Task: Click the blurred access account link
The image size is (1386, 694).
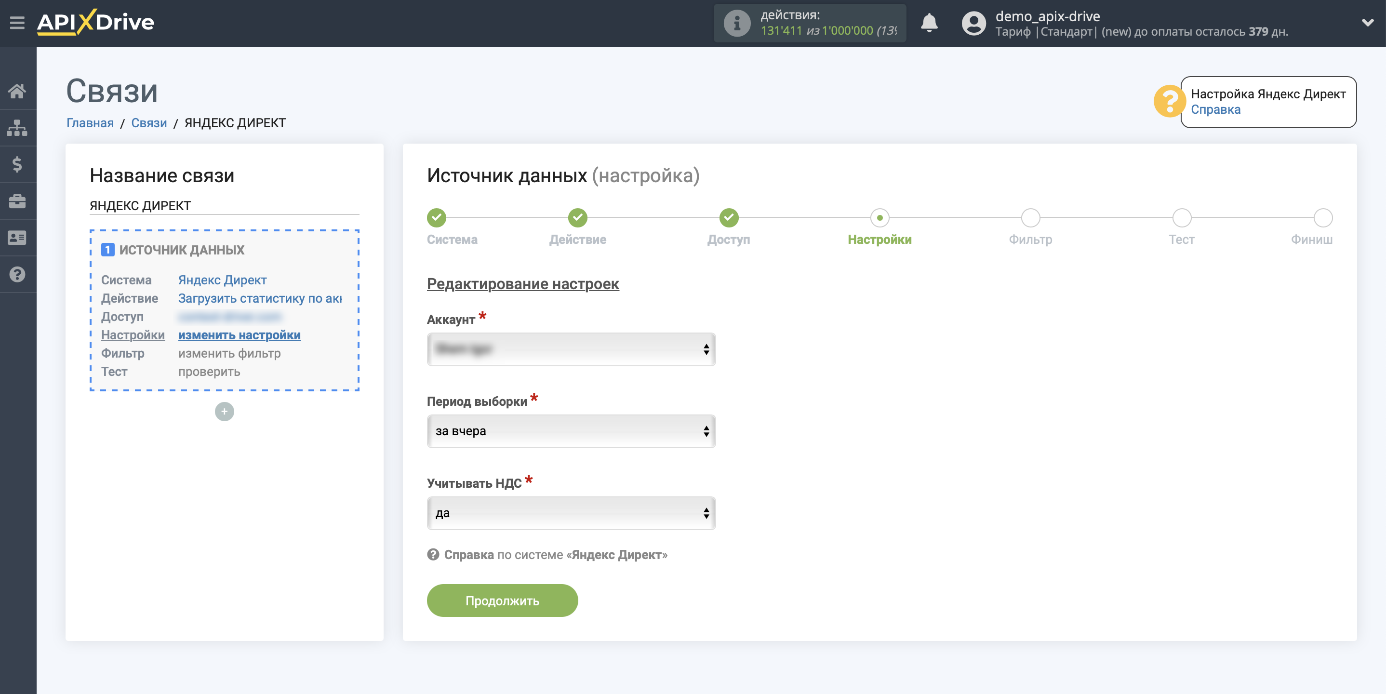Action: (230, 316)
